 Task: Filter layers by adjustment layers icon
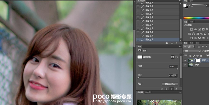tap(203, 46)
